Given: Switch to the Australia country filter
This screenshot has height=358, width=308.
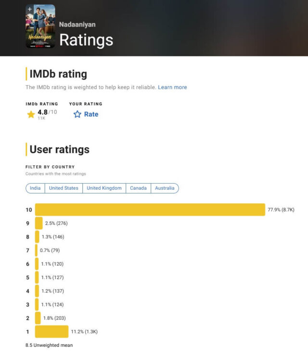Looking at the screenshot, I should [x=165, y=188].
